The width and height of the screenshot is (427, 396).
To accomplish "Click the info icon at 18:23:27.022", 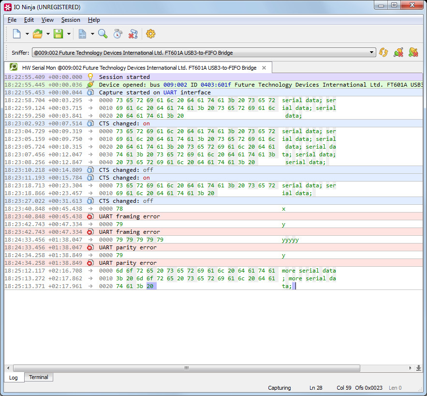I will point(90,201).
